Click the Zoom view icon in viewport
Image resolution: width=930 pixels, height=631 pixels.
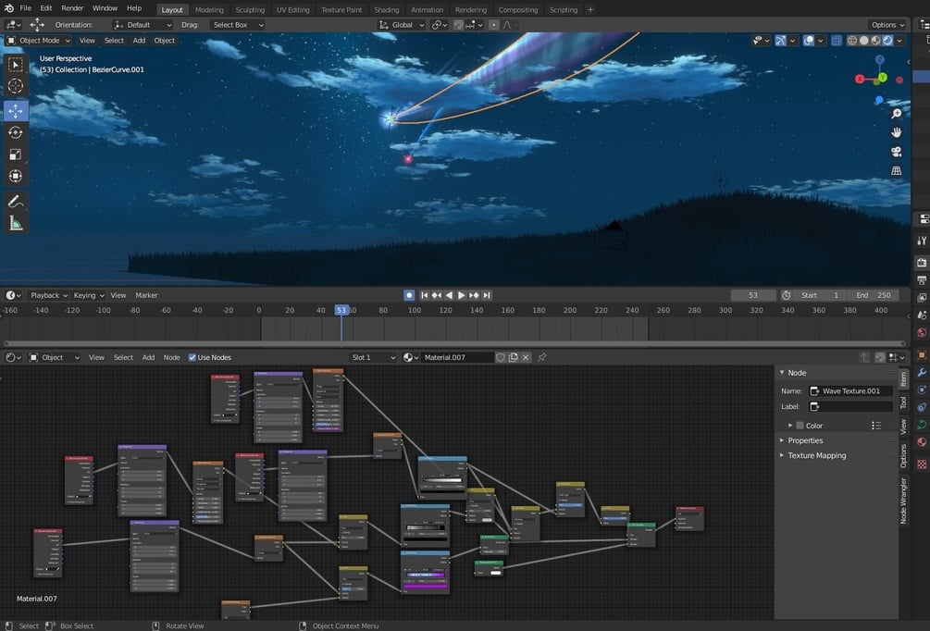click(x=896, y=113)
